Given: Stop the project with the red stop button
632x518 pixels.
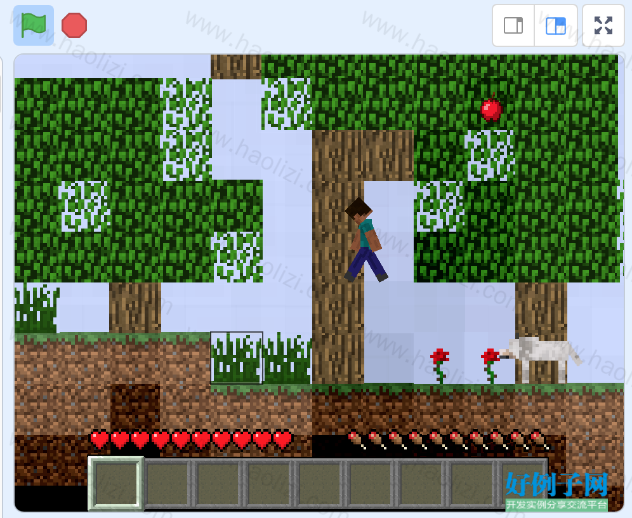Looking at the screenshot, I should coord(74,25).
